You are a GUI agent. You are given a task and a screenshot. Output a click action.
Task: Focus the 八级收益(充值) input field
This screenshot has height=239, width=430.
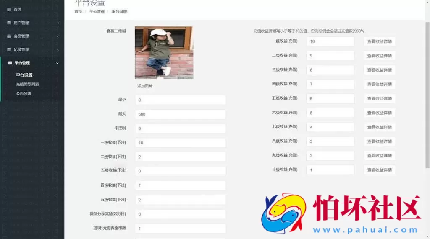tap(330, 141)
